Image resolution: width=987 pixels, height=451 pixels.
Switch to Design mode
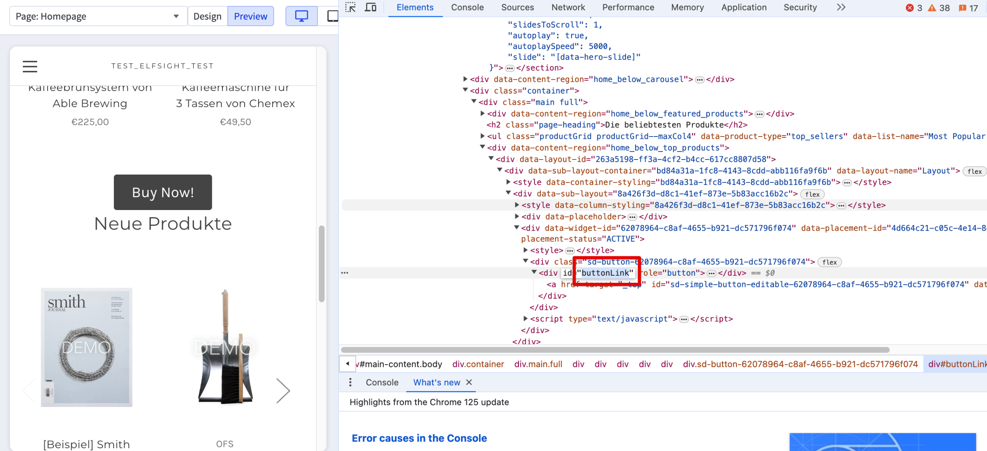[207, 16]
